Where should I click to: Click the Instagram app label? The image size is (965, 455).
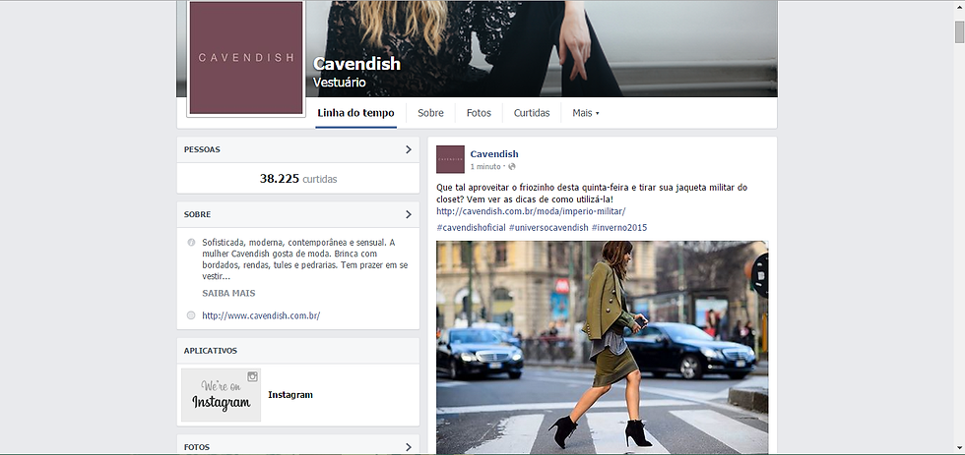(290, 395)
